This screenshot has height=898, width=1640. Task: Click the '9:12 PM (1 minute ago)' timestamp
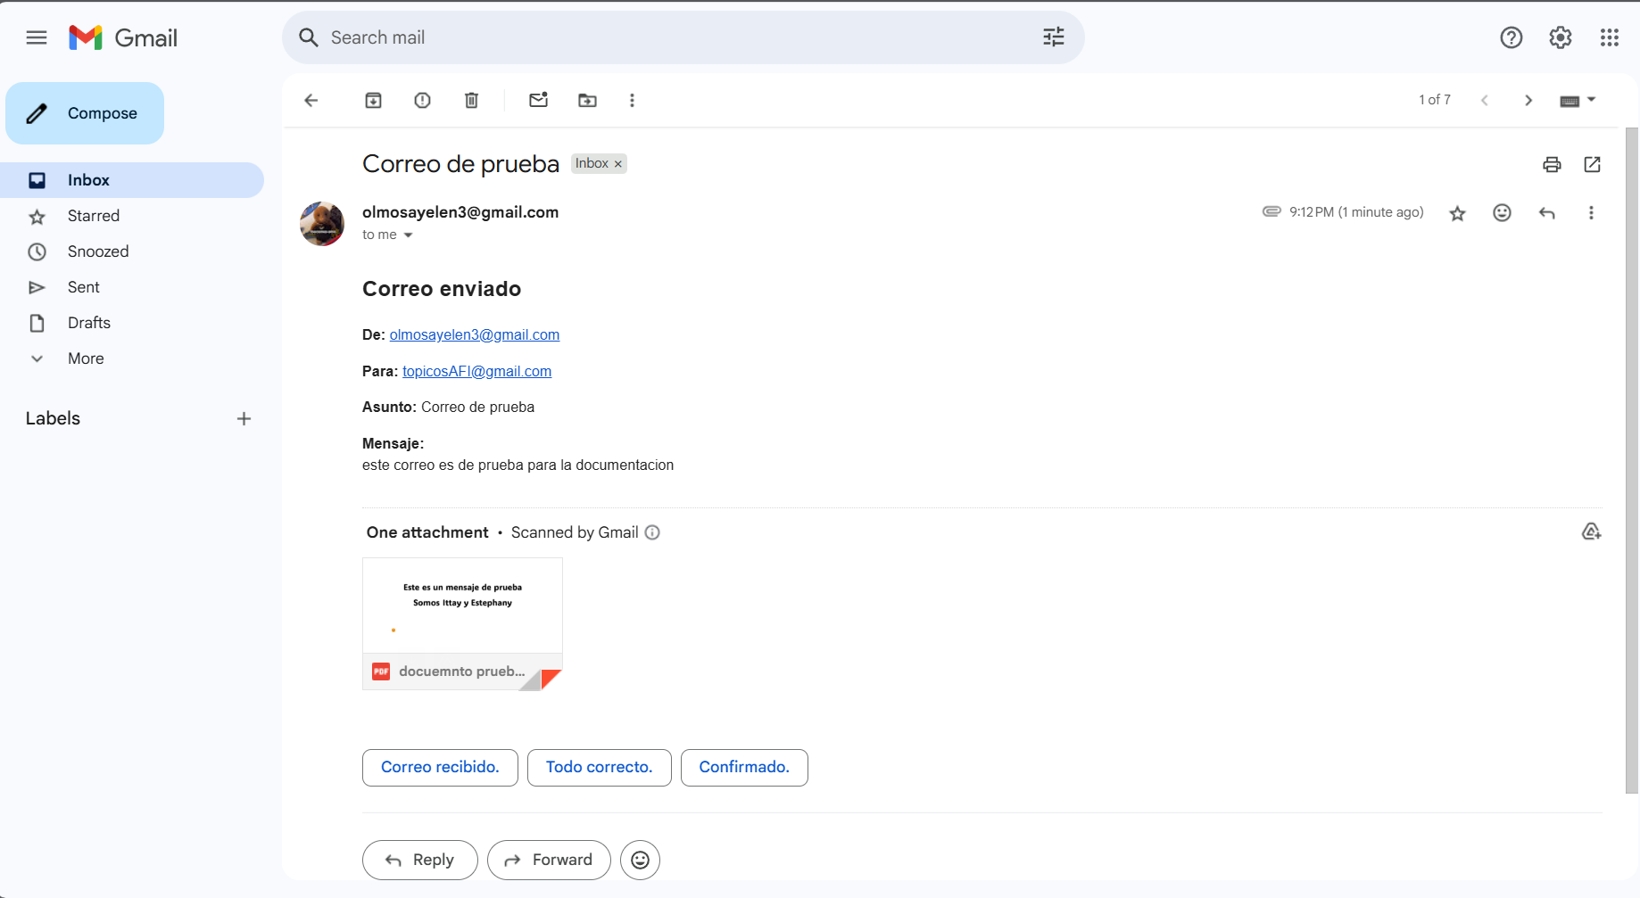(1356, 212)
